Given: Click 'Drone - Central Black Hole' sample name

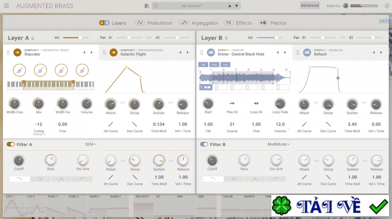Looking at the screenshot, I should (241, 54).
